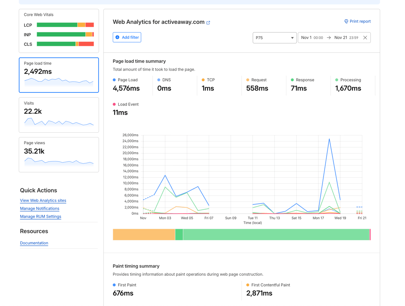Select the Page load time card

coord(59,75)
